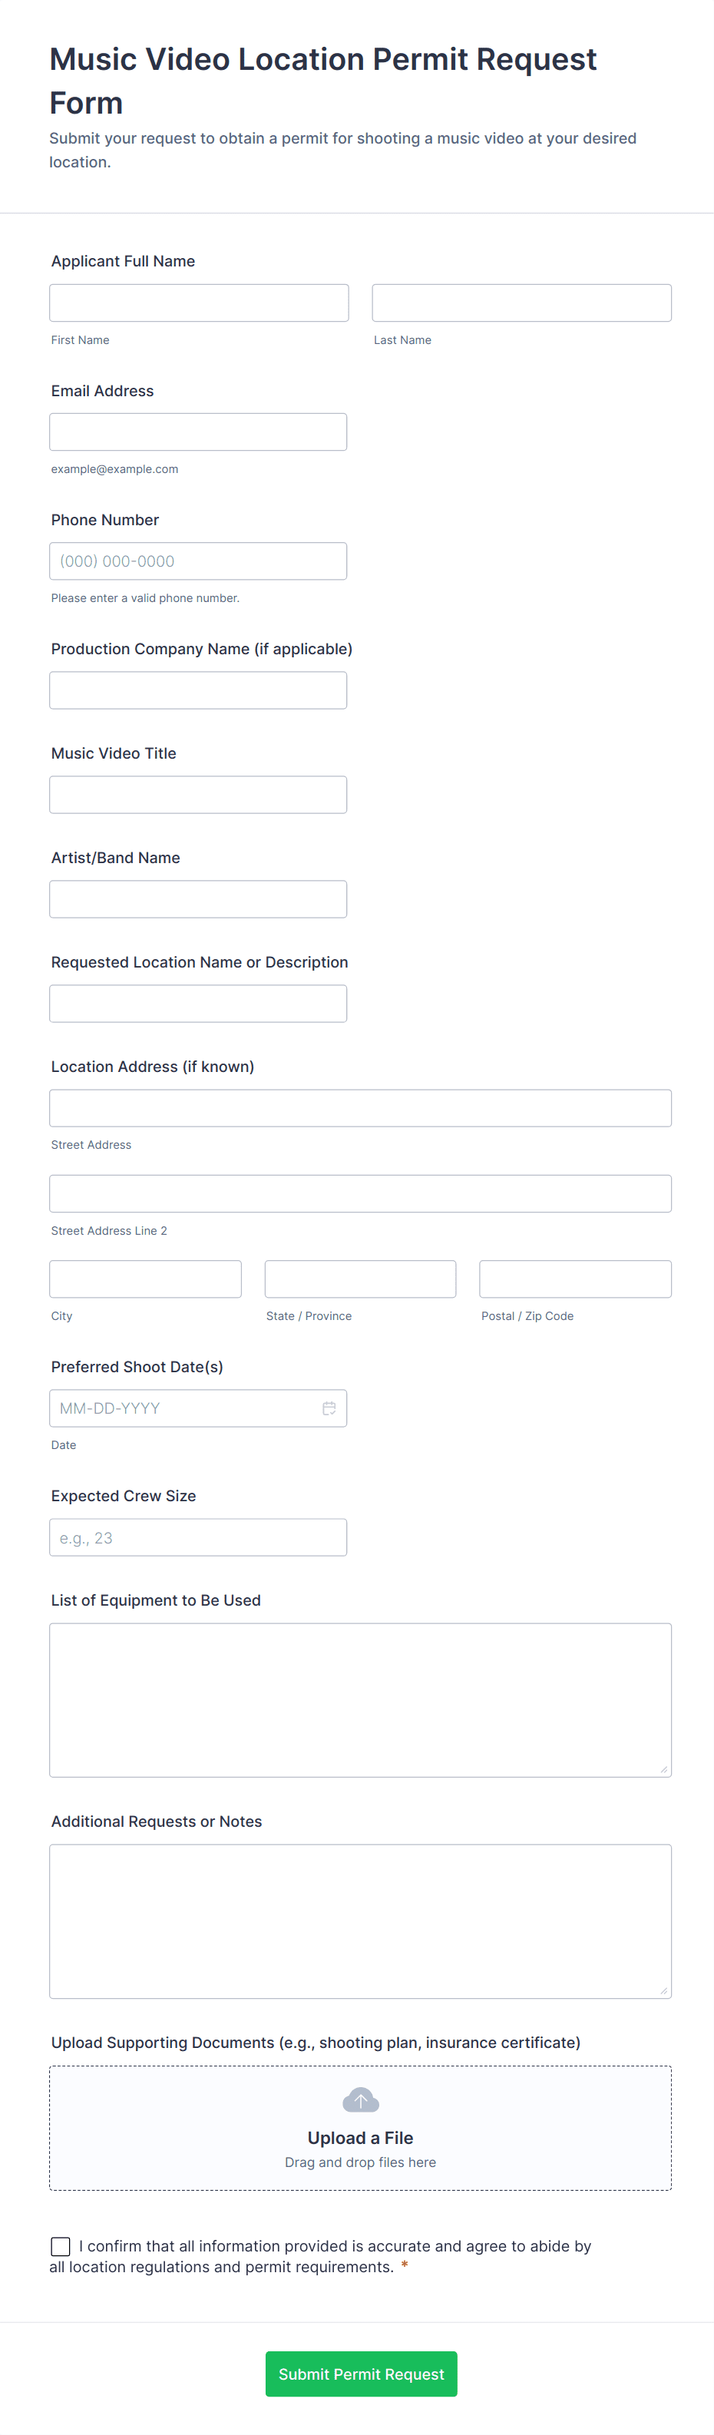
Task: Focus the List of Equipment text area
Action: click(x=360, y=1701)
